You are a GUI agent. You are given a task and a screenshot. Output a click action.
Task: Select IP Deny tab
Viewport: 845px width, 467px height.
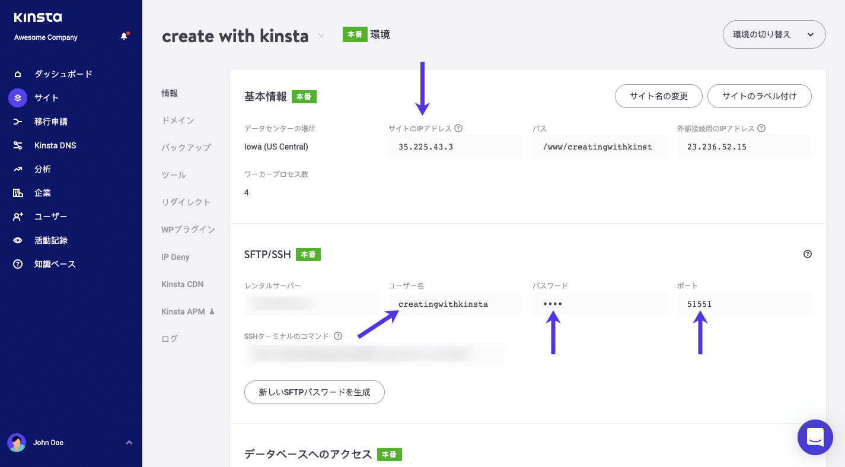[176, 257]
